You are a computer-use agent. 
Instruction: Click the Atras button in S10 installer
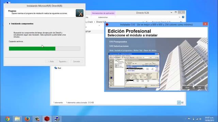point(187,87)
